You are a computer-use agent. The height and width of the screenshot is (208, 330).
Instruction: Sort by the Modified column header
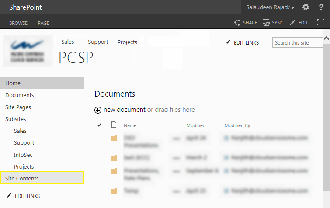(195, 125)
